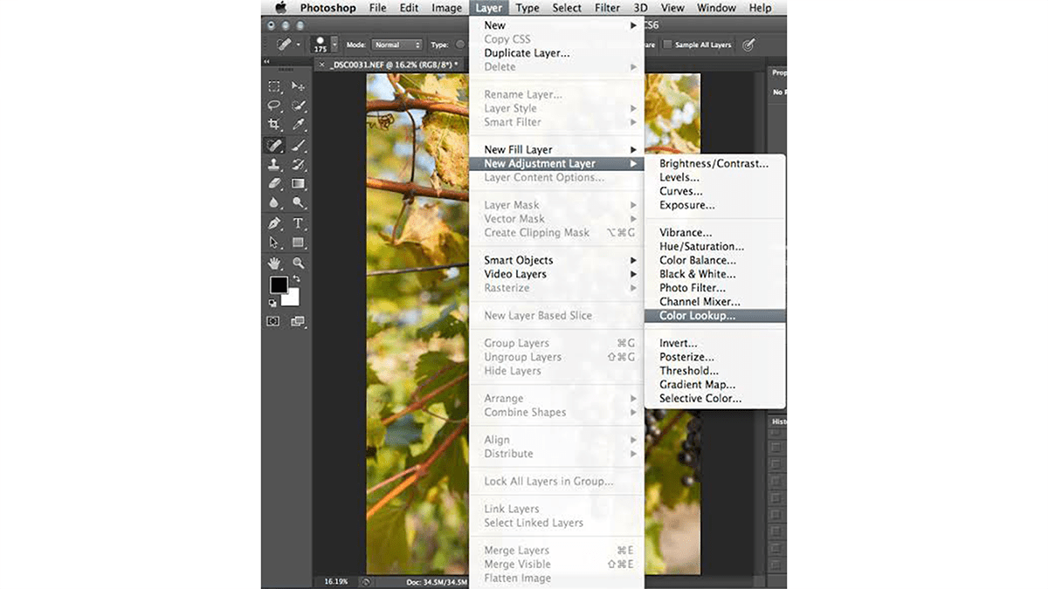Select the Lasso tool
Image resolution: width=1048 pixels, height=589 pixels.
click(x=274, y=106)
